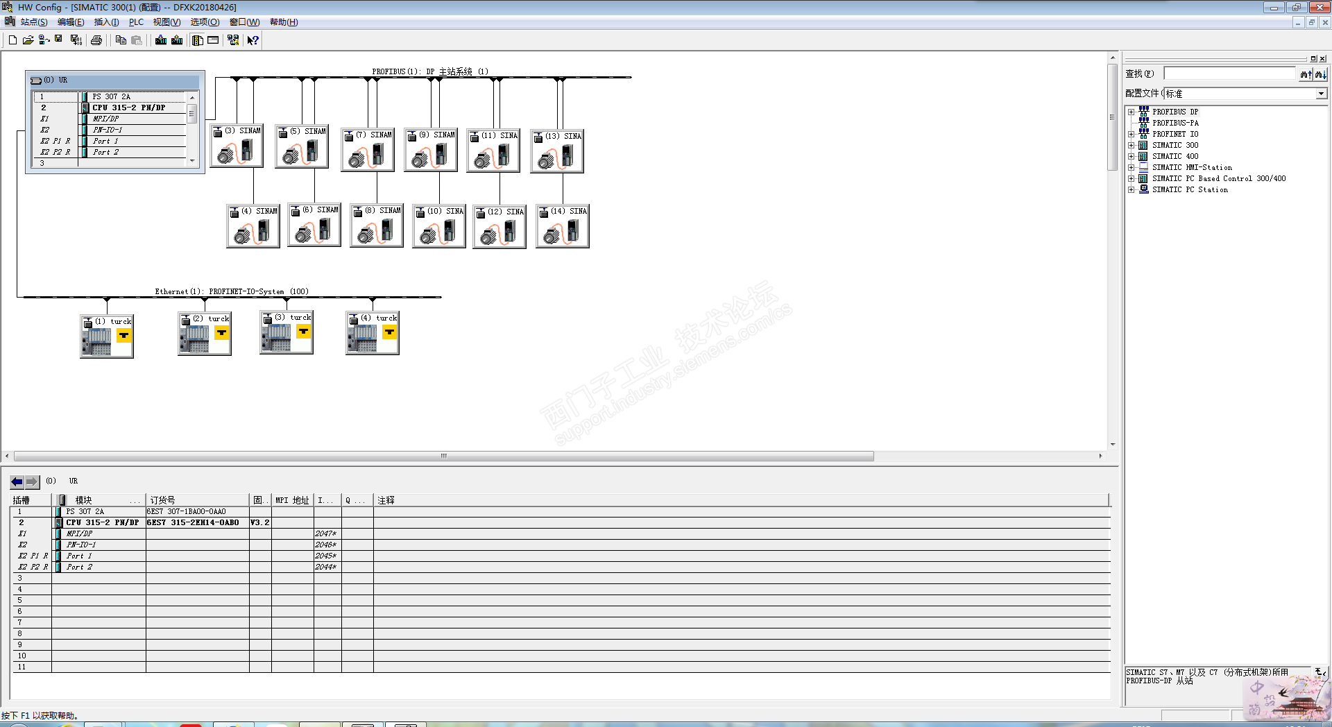Upload configuration from module icon

click(177, 40)
